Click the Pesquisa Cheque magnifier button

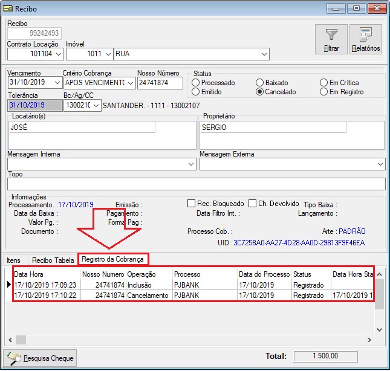click(41, 358)
